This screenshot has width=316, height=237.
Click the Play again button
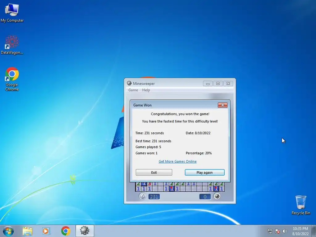coord(205,172)
